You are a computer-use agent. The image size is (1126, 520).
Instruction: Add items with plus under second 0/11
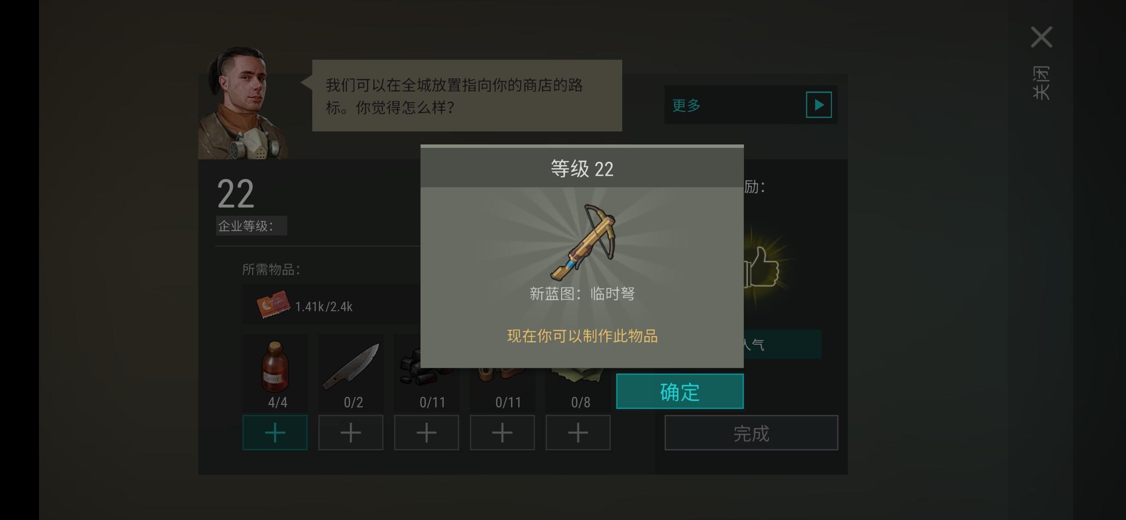point(502,433)
